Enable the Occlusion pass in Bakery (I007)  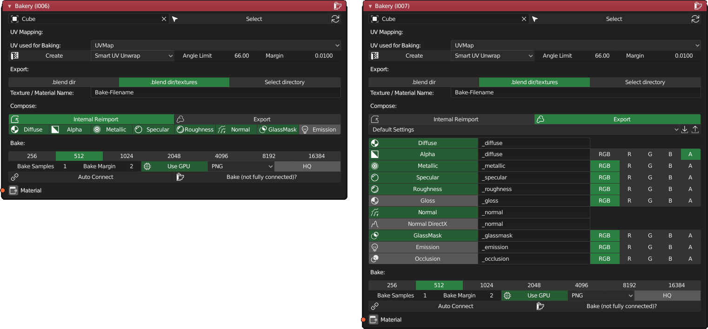[423, 259]
